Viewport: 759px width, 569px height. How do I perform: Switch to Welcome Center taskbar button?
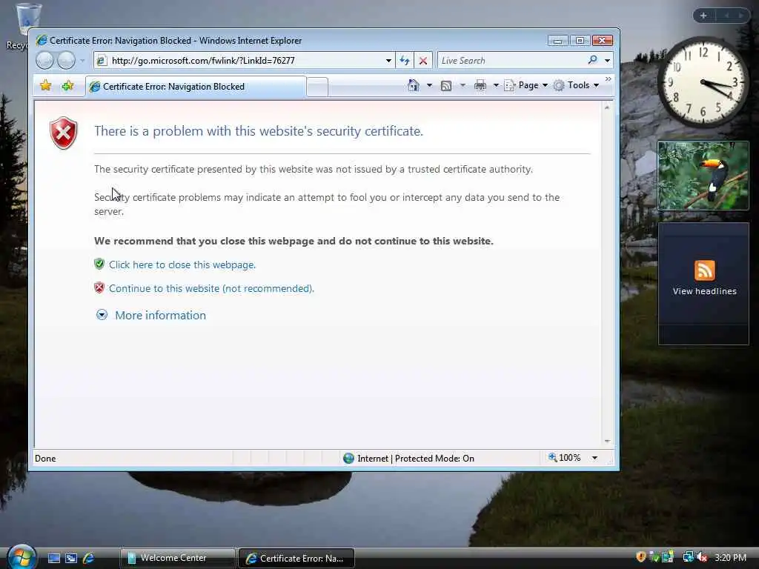[178, 558]
